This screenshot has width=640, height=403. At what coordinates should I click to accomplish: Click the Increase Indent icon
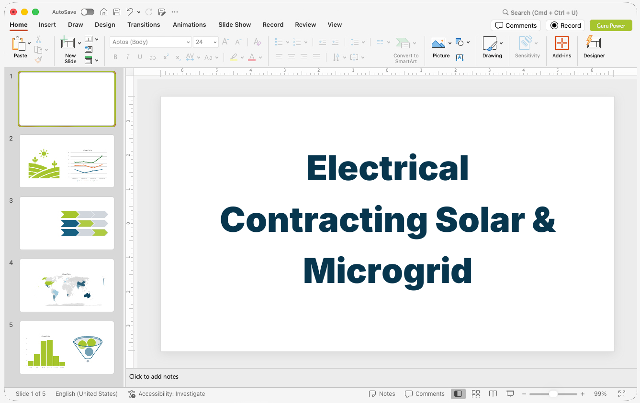pyautogui.click(x=335, y=42)
